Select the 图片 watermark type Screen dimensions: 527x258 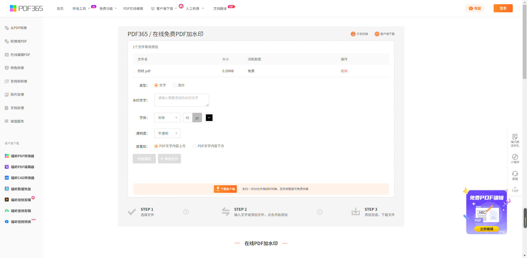pyautogui.click(x=175, y=85)
